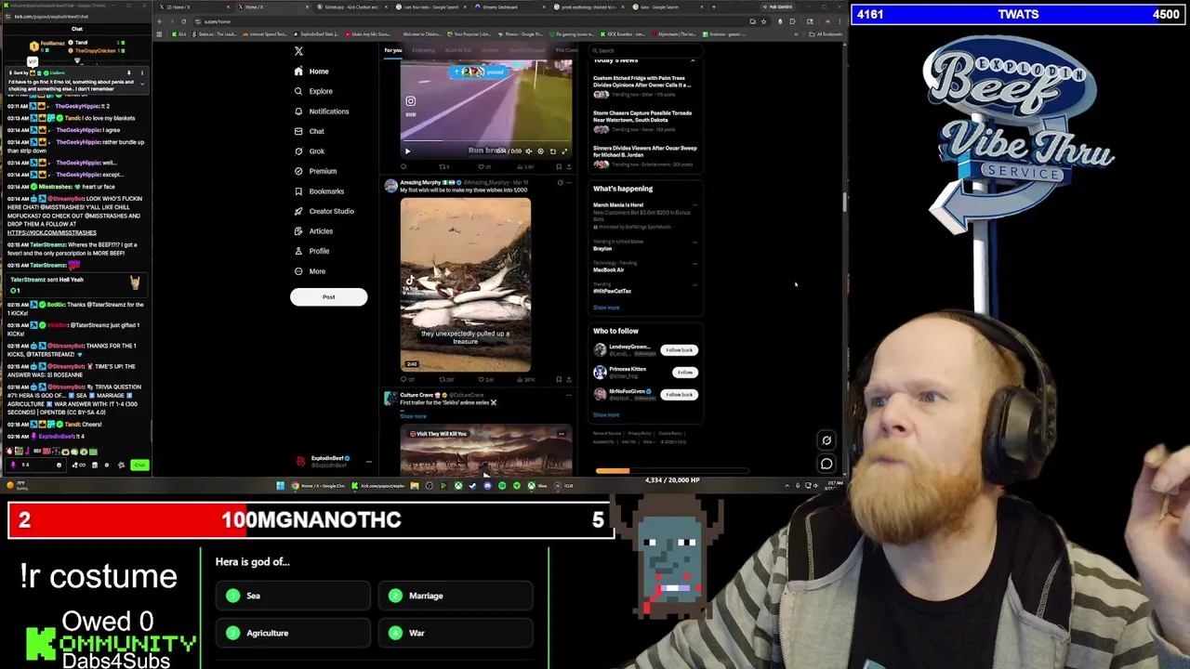
Task: Open Custom Etched Fridge news story
Action: [x=643, y=86]
